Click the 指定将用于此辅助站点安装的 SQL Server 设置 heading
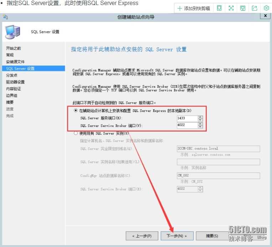The image size is (272, 247). pyautogui.click(x=129, y=50)
